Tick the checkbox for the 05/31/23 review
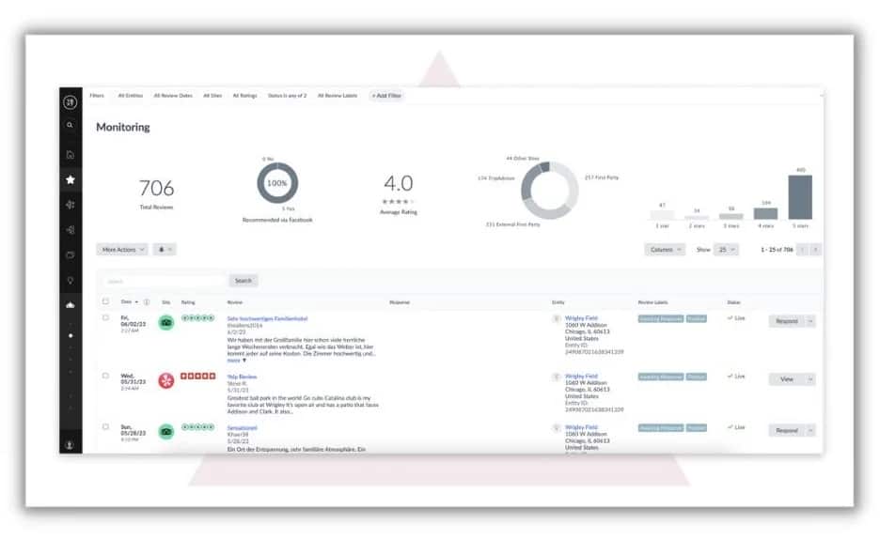 (105, 376)
